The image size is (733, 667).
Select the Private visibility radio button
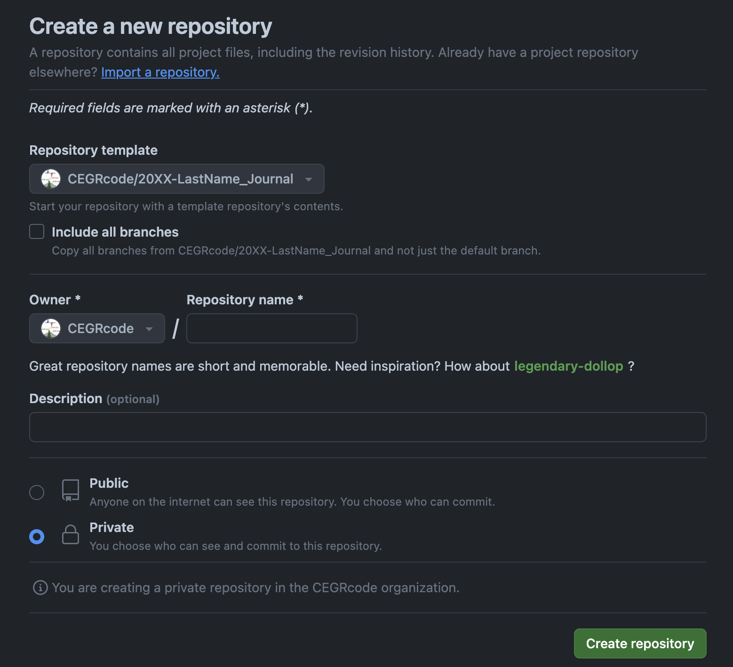[x=37, y=537]
